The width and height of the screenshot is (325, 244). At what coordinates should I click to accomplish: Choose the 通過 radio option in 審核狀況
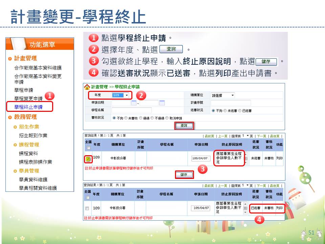[140, 118]
